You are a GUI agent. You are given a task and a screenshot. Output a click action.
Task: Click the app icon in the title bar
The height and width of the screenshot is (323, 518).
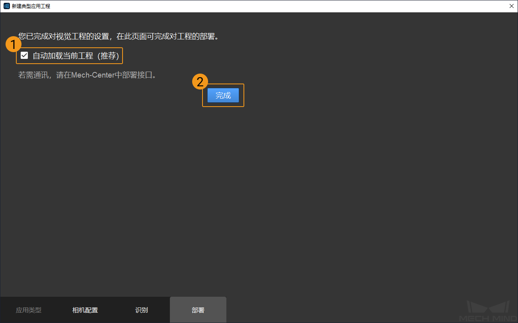pos(6,6)
